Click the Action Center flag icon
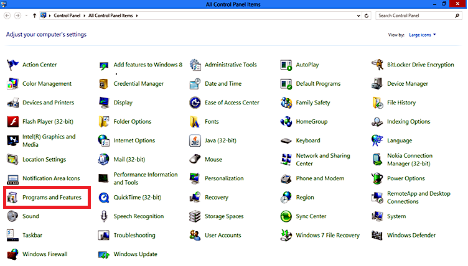The height and width of the screenshot is (266, 468). [12, 65]
